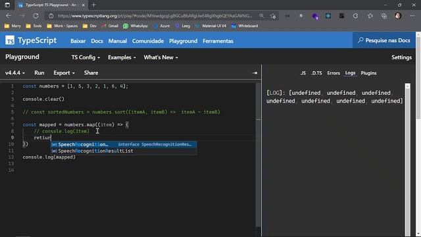
Task: Expand the TS Config dropdown
Action: pos(86,57)
